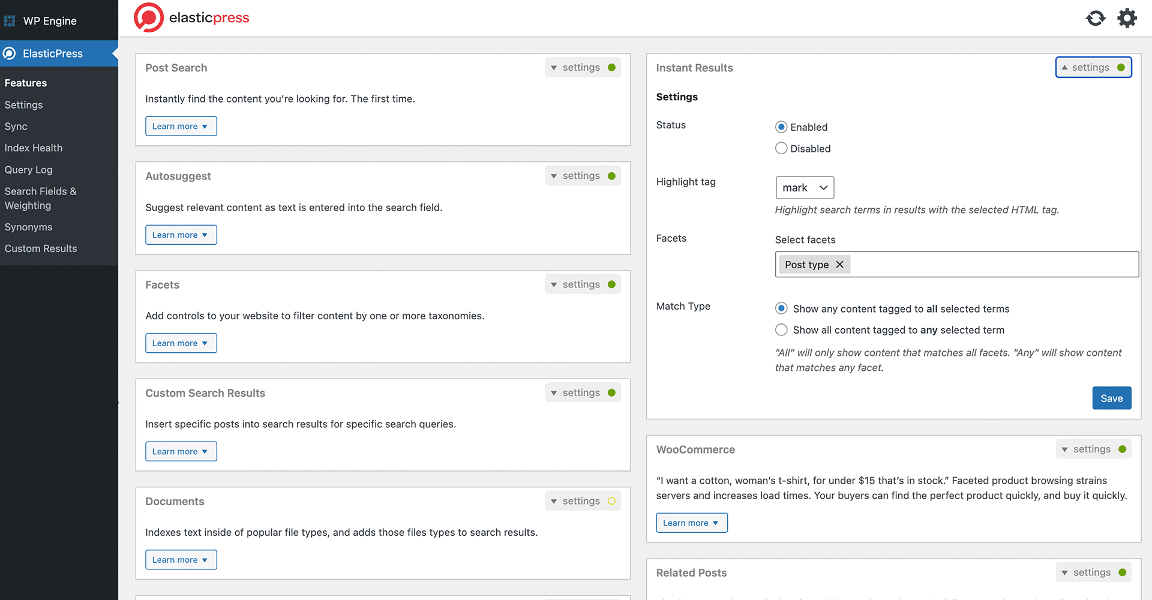This screenshot has width=1152, height=600.
Task: Click the Select facets input field
Action: coord(990,264)
